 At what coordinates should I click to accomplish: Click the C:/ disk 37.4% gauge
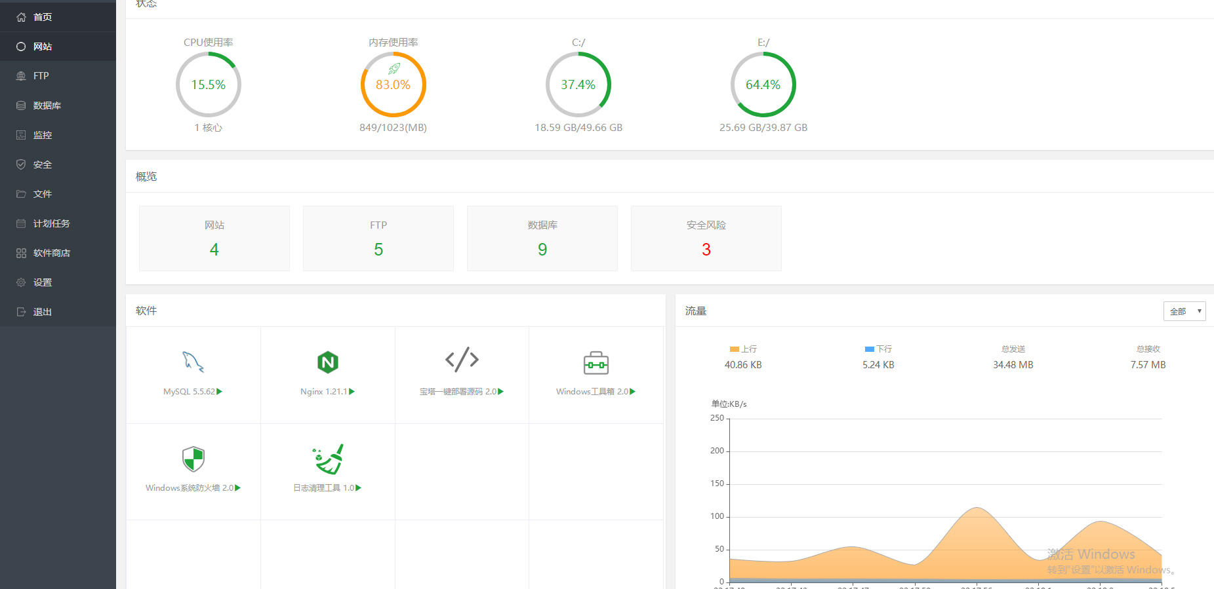578,85
